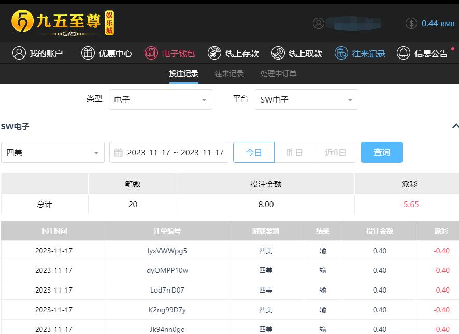Click the 游戏类别 column header
Image resolution: width=459 pixels, height=334 pixels.
(266, 231)
